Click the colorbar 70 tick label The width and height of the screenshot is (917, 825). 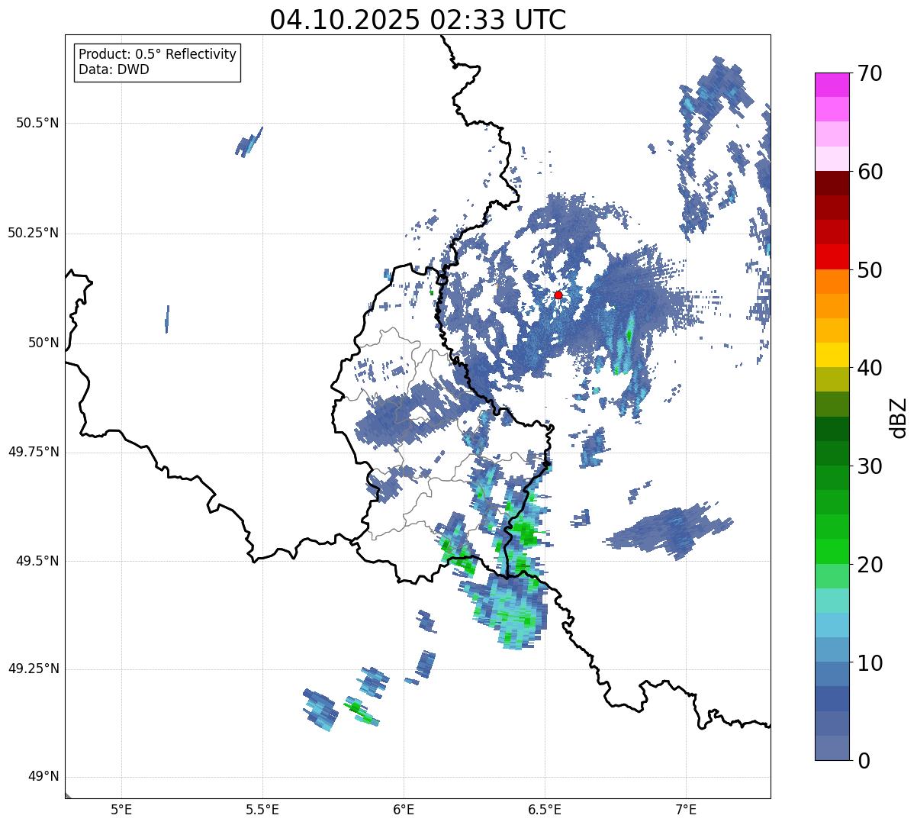pos(869,73)
